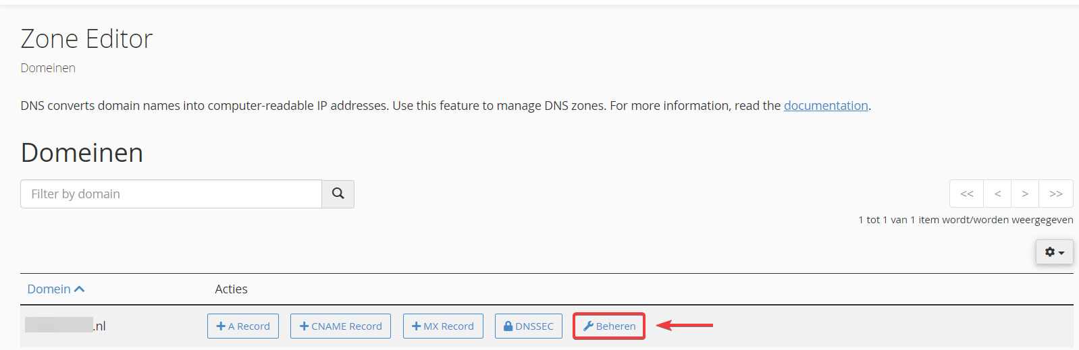
Task: Open the gear settings dropdown
Action: point(1054,252)
